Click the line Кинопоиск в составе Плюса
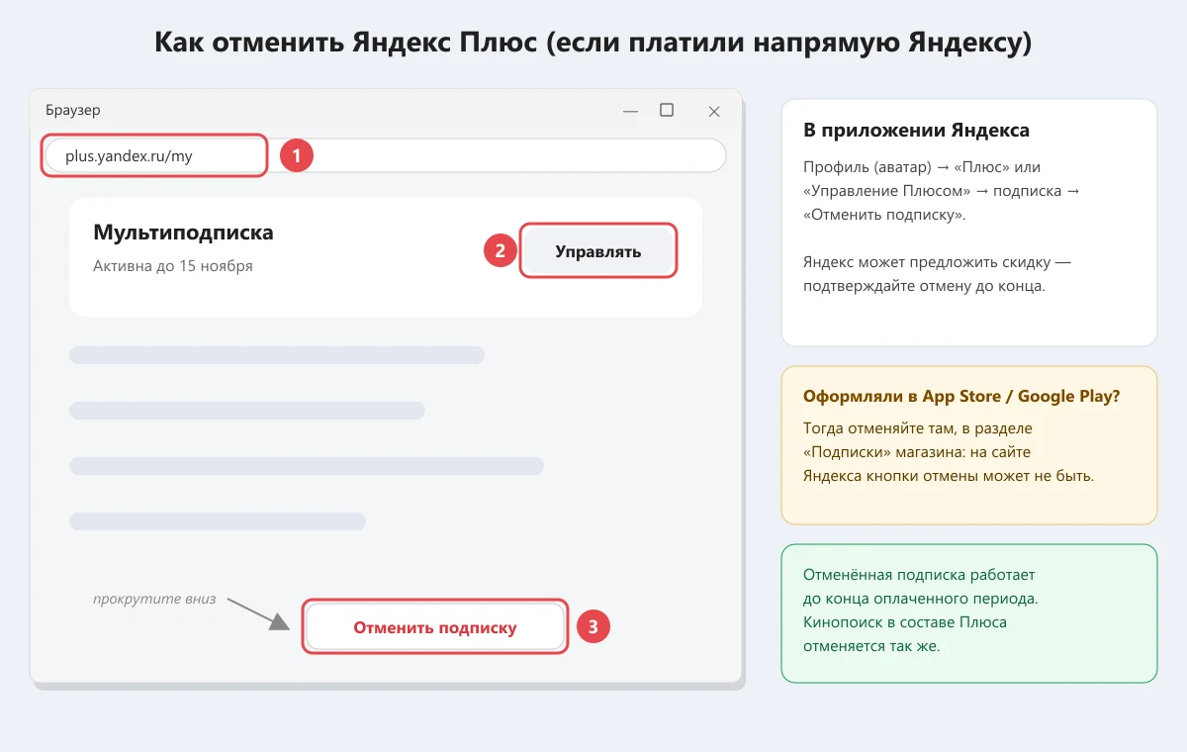 pos(905,622)
